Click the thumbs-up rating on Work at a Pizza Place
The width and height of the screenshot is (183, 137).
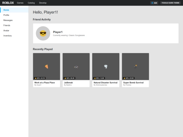40,78
